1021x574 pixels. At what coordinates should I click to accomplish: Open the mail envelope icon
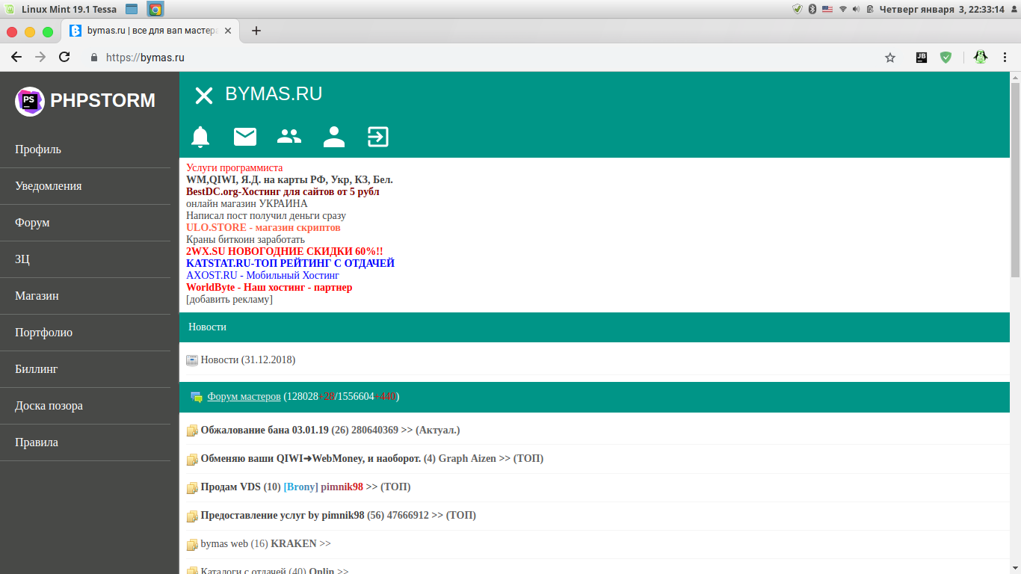[x=245, y=137]
